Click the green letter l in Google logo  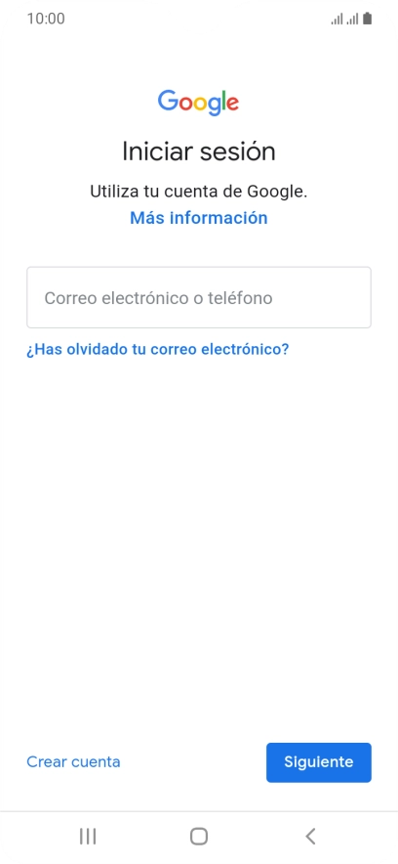[x=223, y=101]
